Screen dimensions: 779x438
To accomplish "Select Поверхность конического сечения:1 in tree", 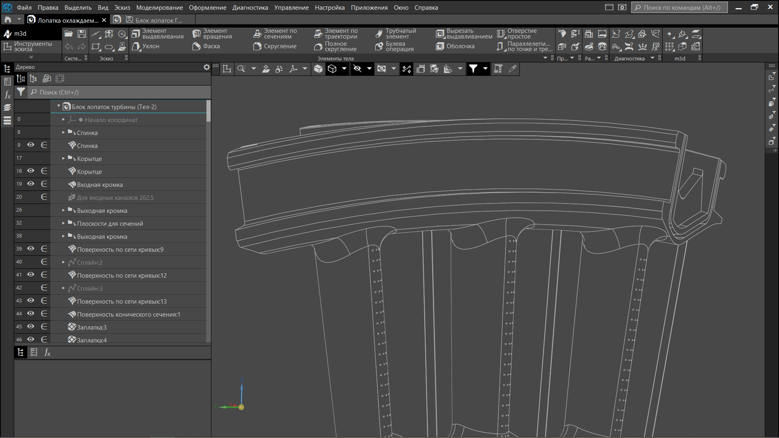I will (128, 314).
